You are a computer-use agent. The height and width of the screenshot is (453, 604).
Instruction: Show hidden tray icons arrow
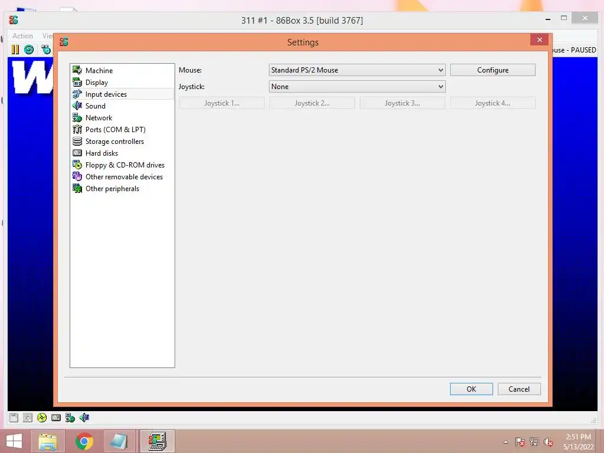pyautogui.click(x=505, y=442)
